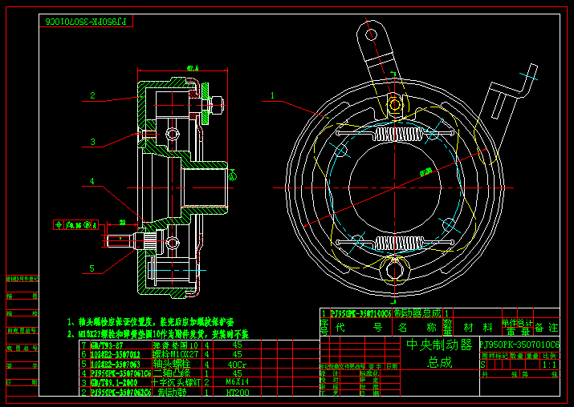Click material cell 40Cr
Screen dimensions: 574x407
pos(237,364)
